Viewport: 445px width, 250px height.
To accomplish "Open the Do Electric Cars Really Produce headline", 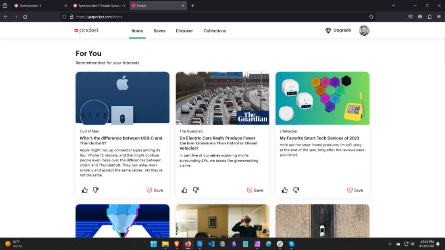I will coord(218,143).
